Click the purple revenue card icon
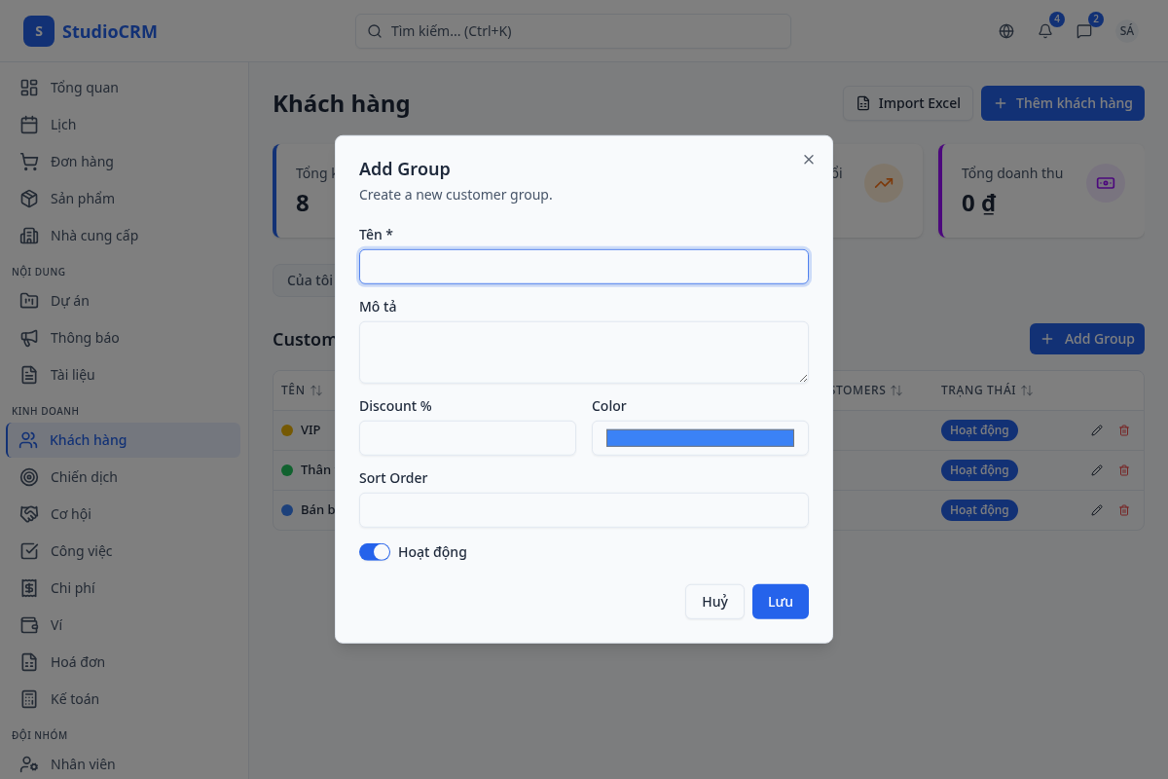Viewport: 1168px width, 779px height. (1106, 183)
